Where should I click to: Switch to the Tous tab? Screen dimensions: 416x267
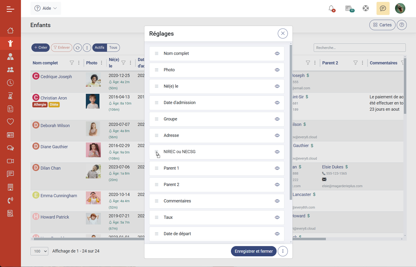[113, 47]
